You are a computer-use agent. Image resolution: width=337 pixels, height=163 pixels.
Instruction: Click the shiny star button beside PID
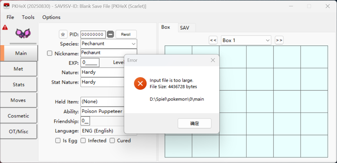(63, 34)
